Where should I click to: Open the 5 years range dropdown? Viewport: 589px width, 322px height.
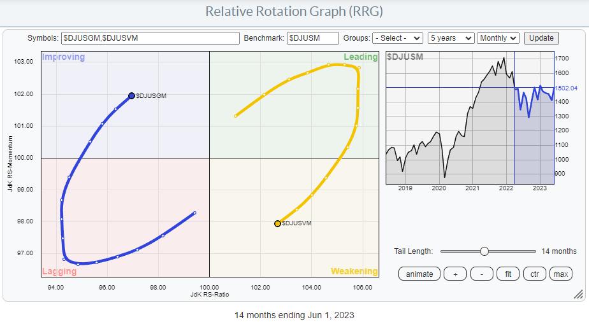[x=451, y=38]
